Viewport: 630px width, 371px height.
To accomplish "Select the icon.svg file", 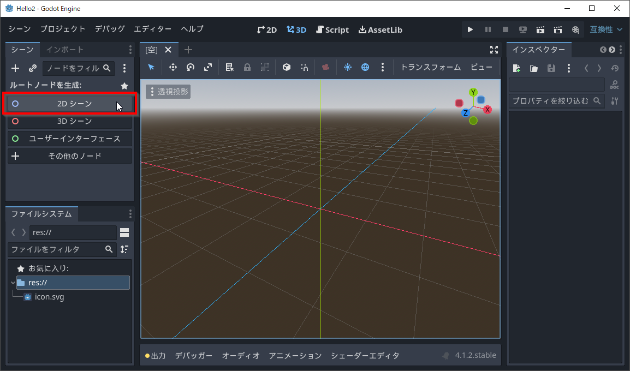I will pyautogui.click(x=49, y=297).
